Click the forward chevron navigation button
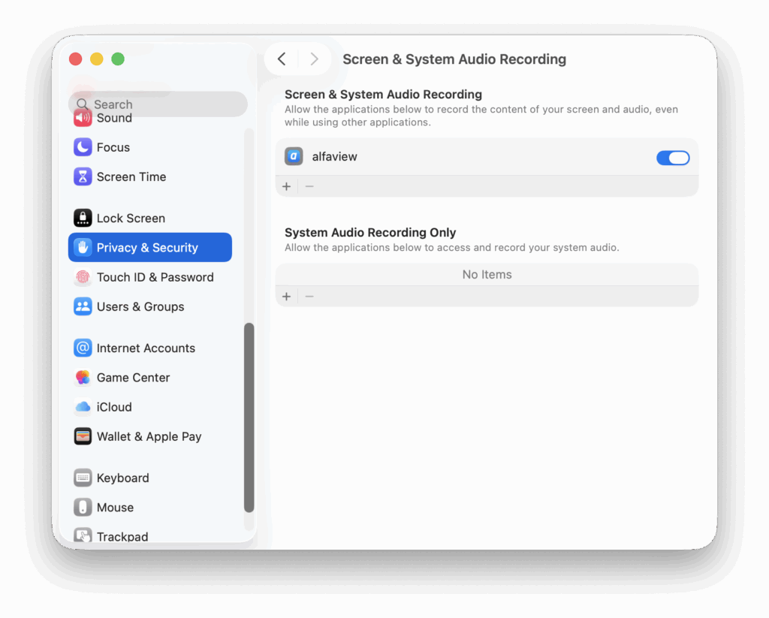Screen dimensions: 769x618 pyautogui.click(x=314, y=59)
